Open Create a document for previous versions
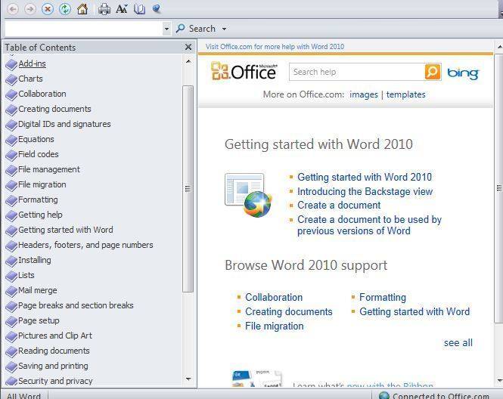 (x=369, y=225)
